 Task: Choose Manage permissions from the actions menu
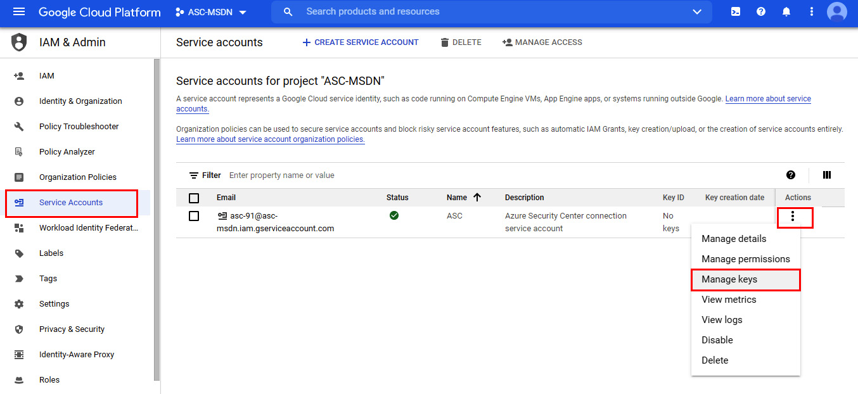[x=746, y=259]
